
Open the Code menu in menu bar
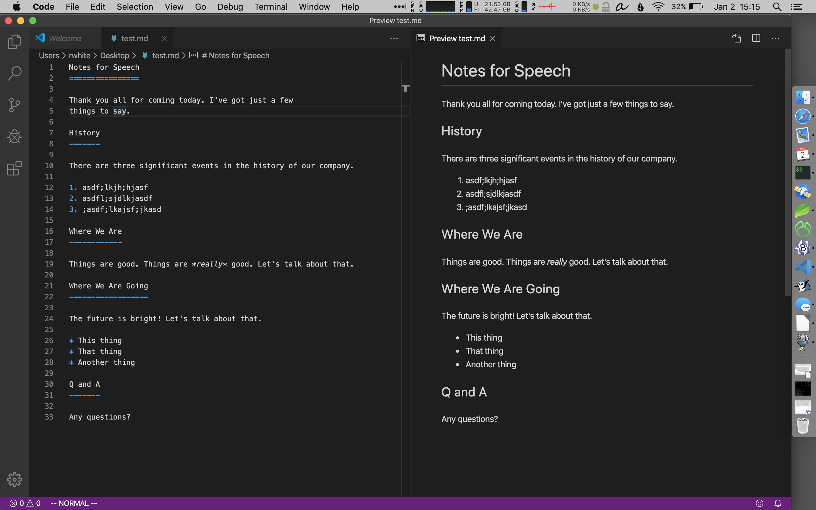43,6
